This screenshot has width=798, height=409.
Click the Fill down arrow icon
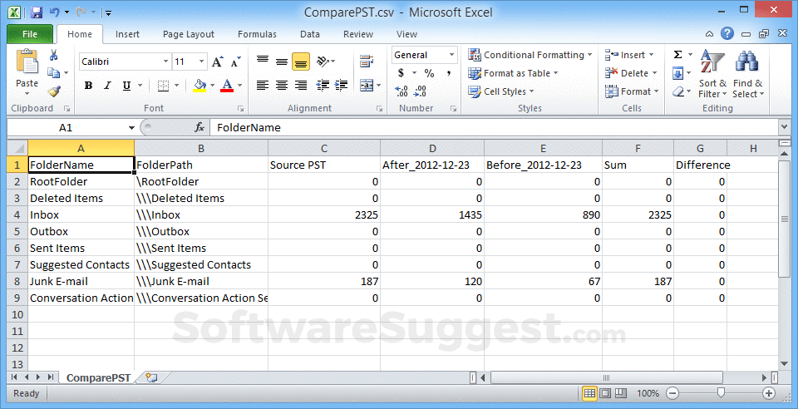tap(678, 74)
